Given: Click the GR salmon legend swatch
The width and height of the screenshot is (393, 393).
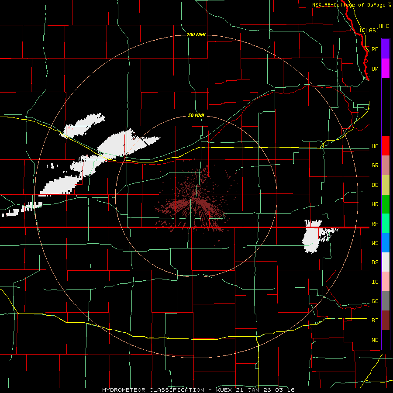Looking at the screenshot, I should coord(386,165).
